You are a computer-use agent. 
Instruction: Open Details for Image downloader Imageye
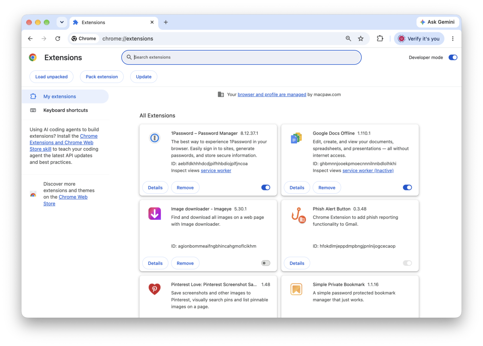coord(155,263)
